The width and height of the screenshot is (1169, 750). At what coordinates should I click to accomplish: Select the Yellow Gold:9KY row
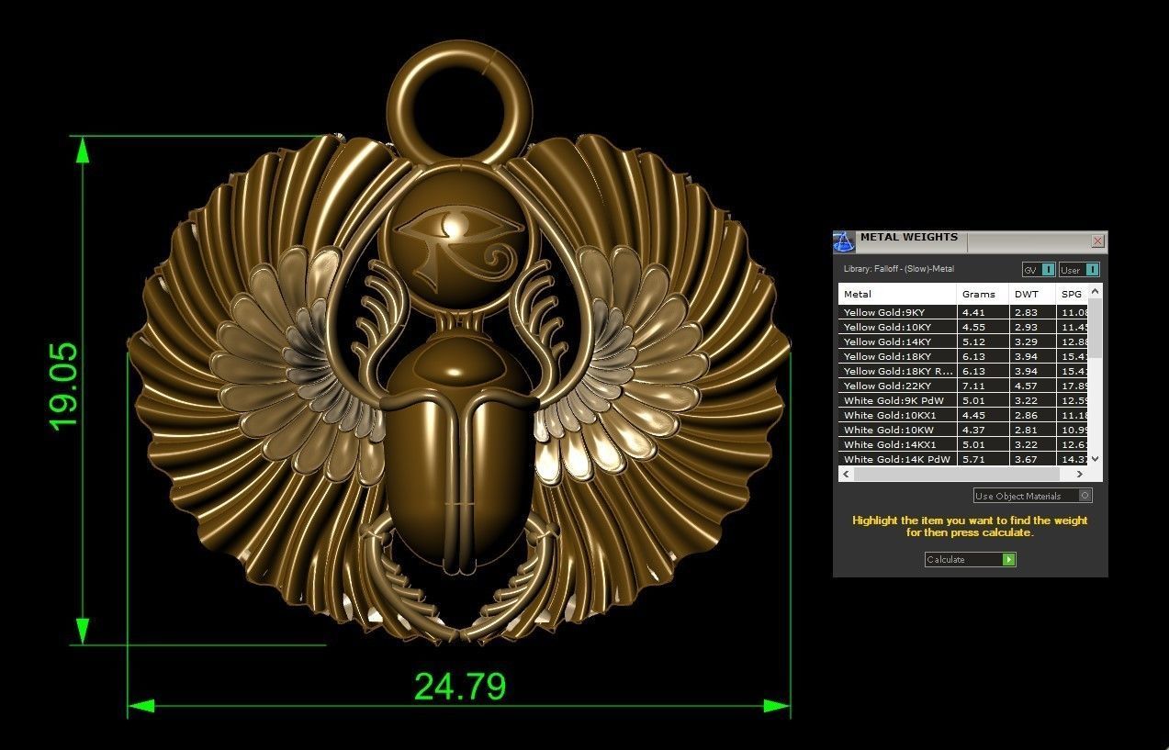(x=963, y=312)
